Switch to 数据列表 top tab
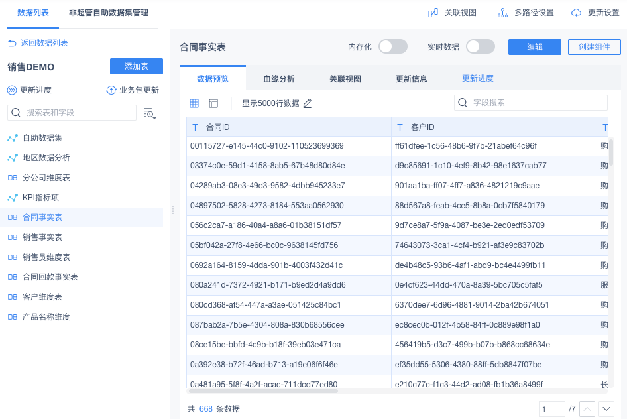 pyautogui.click(x=33, y=13)
